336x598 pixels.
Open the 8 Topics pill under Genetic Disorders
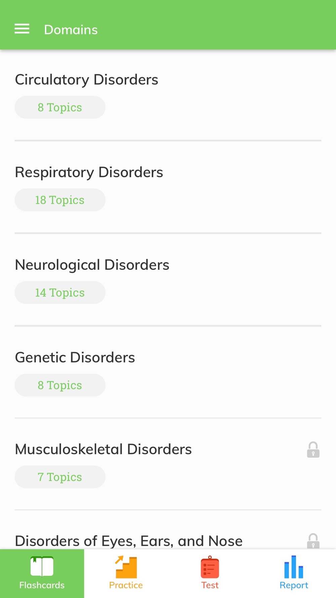tap(60, 385)
